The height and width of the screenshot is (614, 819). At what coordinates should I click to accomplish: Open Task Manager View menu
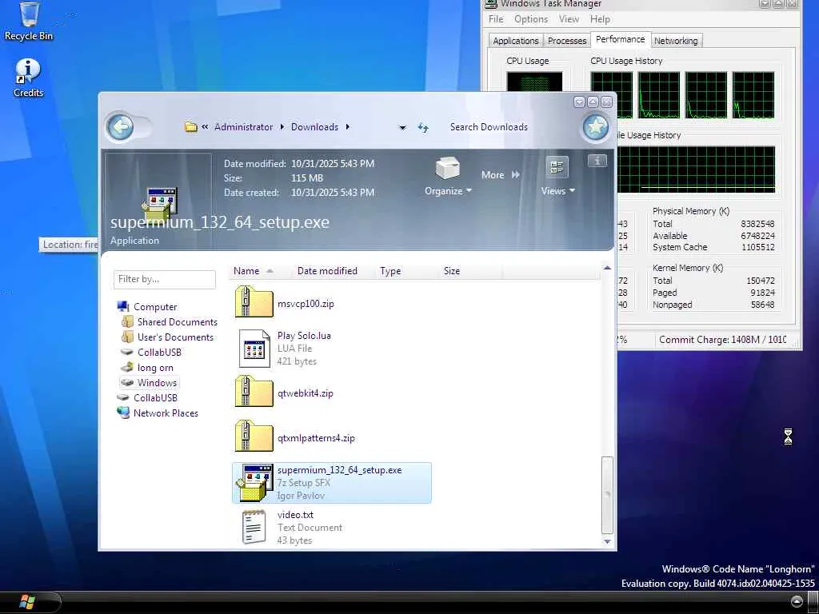tap(569, 19)
